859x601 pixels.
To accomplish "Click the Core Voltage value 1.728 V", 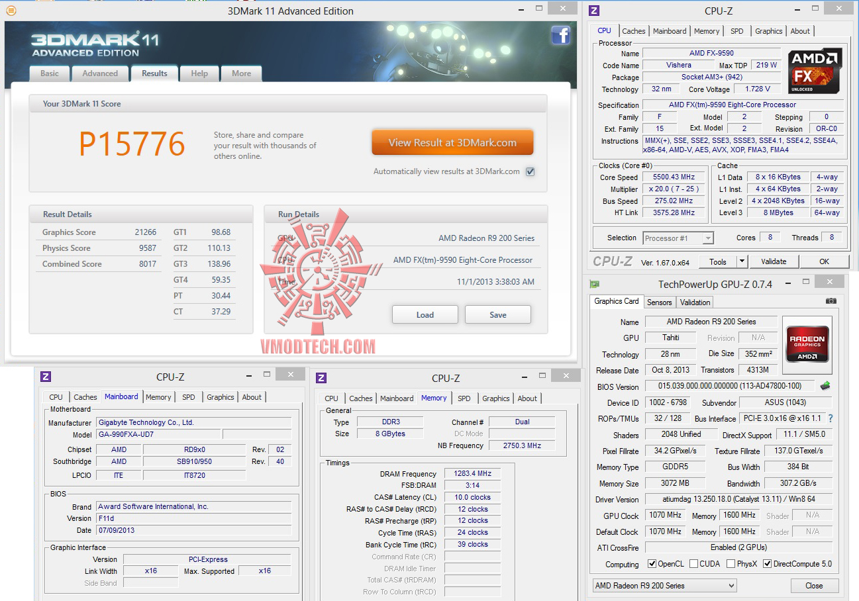I will tap(758, 89).
